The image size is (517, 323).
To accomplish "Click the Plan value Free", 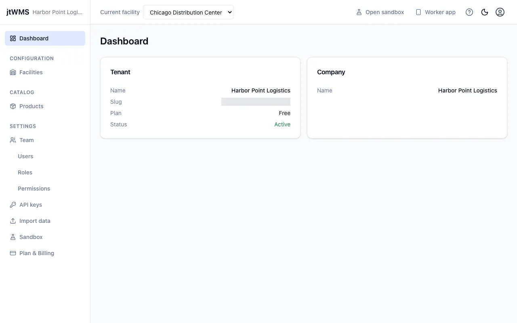I will 285,113.
